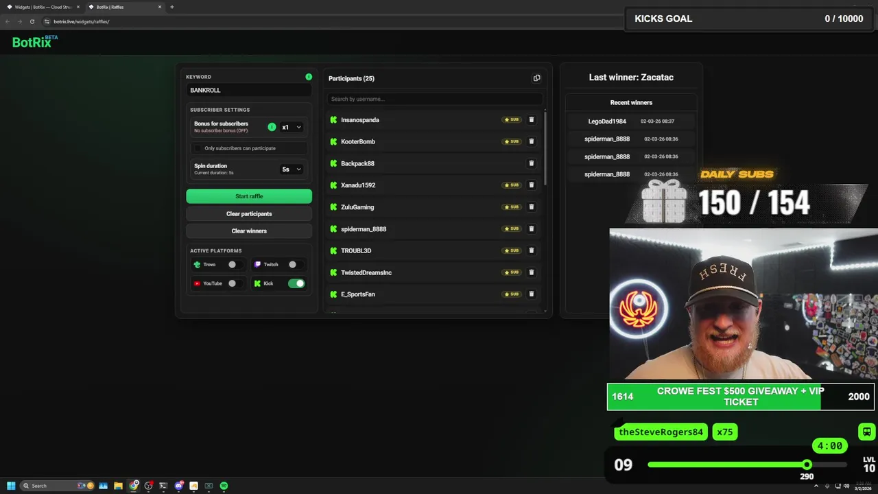Remove ZuluGaming with trash icon

531,207
